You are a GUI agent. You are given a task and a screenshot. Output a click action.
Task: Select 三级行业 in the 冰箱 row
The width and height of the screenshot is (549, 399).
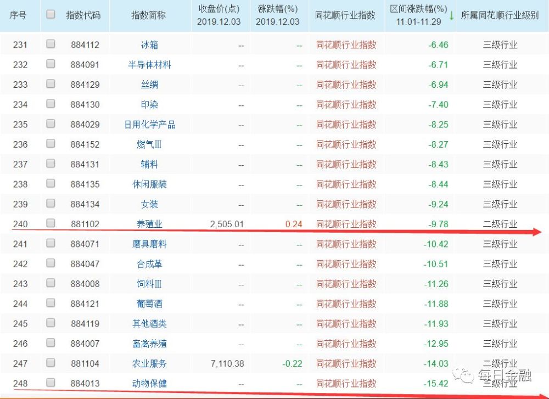tap(500, 45)
